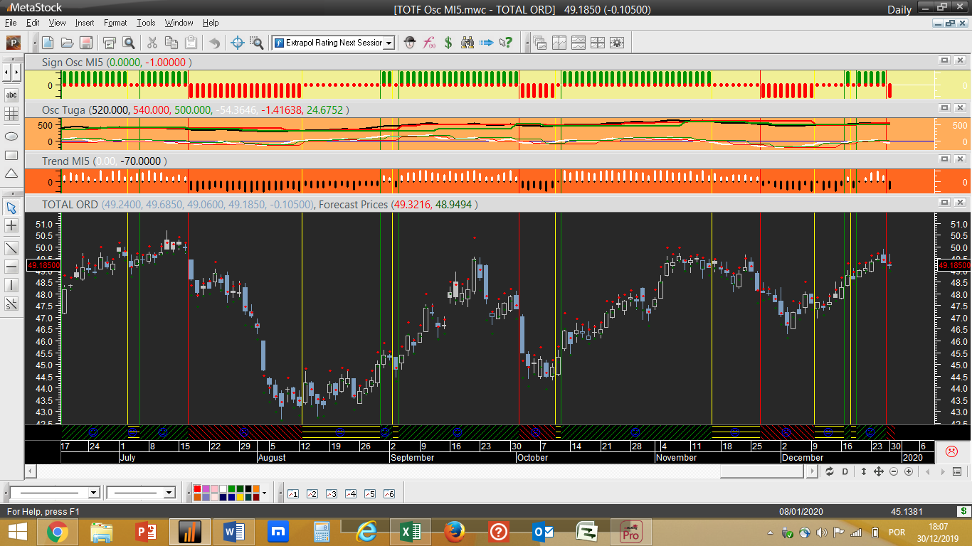Screen dimensions: 972x546
Task: Select the arrow pointer tool in sidebar
Action: [11, 208]
